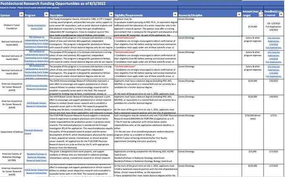The image size is (285, 177).
Task: Select the Children's Tumor Foundation sponsor cell
Action: click(x=12, y=27)
